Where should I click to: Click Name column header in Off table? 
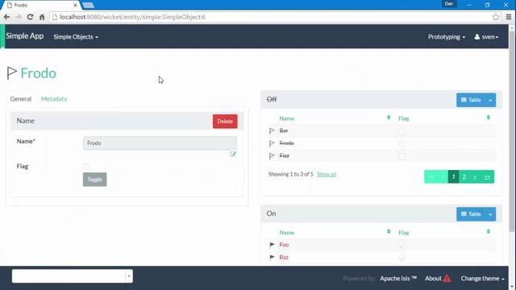287,118
